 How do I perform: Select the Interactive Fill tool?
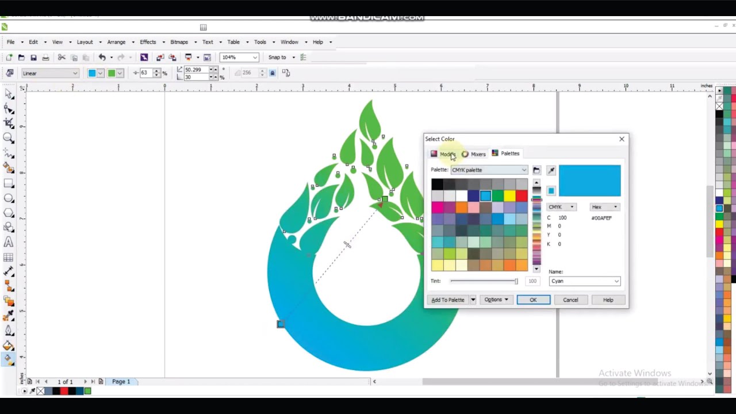point(9,360)
